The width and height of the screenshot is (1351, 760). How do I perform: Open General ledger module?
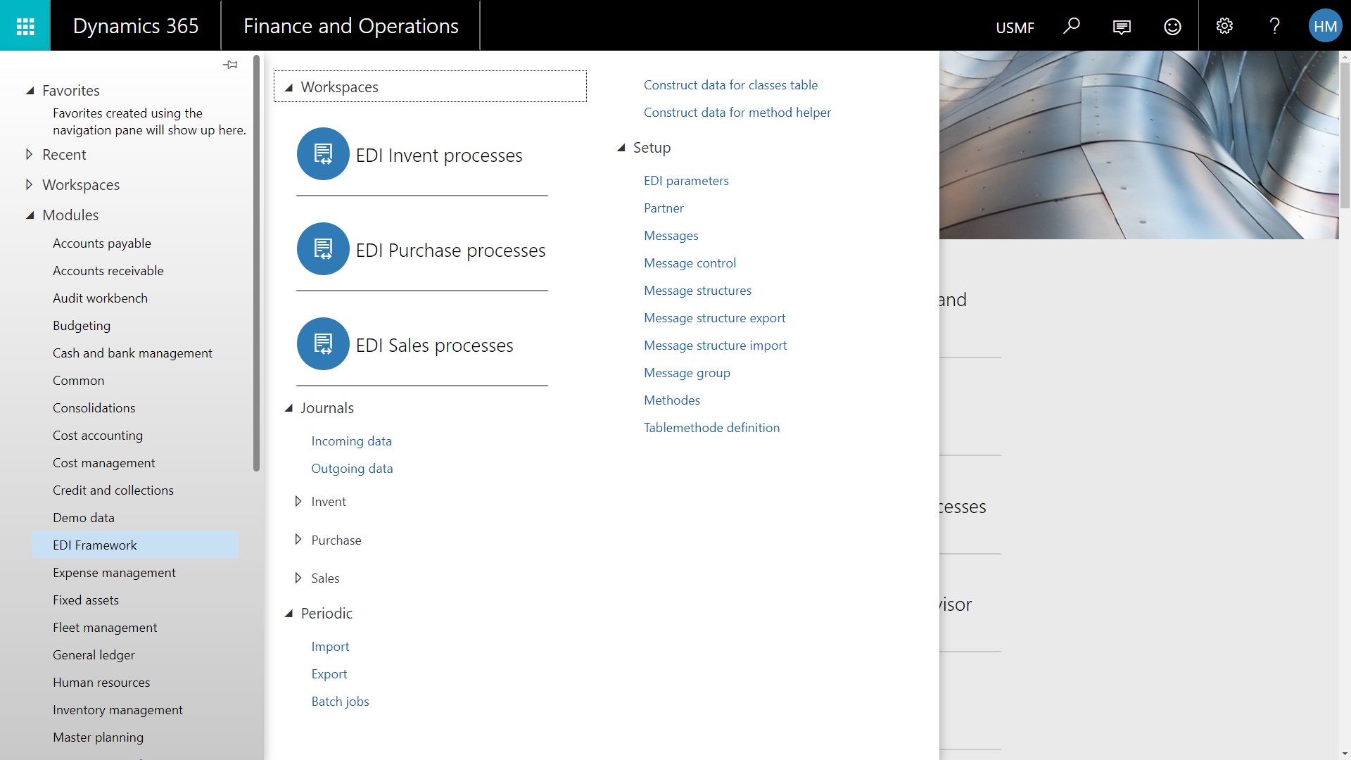[94, 655]
